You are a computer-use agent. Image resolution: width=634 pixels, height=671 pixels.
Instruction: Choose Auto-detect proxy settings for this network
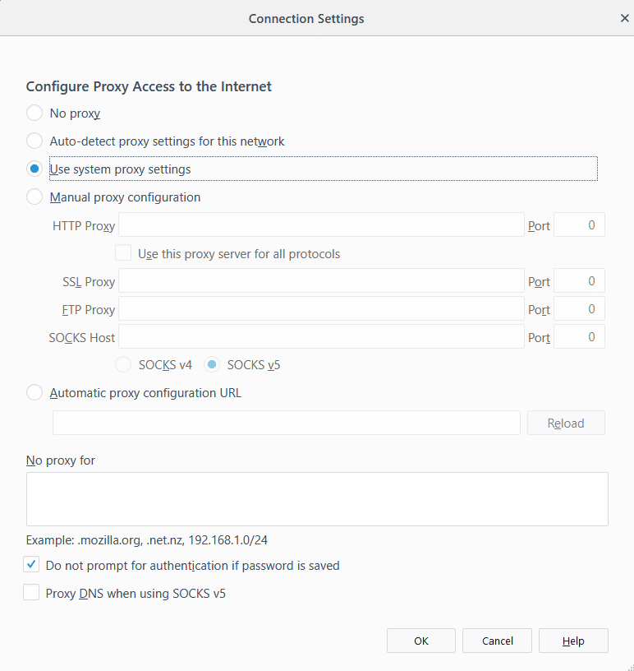(x=34, y=141)
